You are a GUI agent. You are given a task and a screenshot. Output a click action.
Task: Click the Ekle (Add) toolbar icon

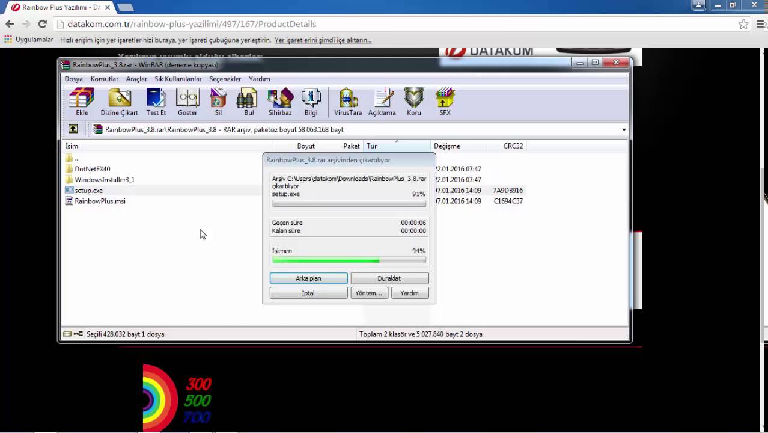click(x=82, y=102)
